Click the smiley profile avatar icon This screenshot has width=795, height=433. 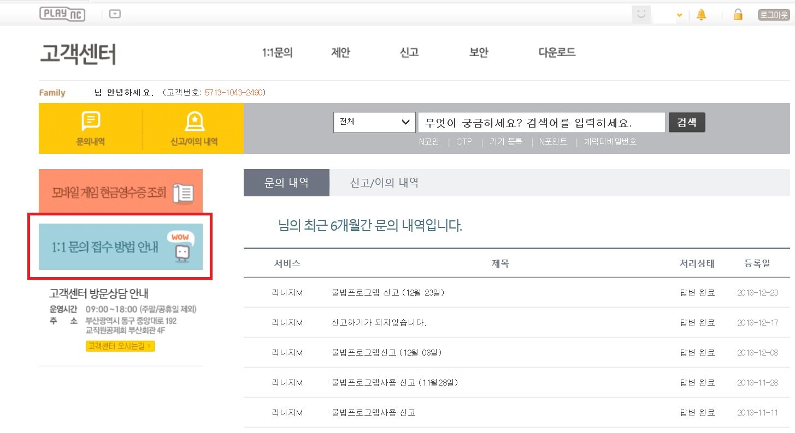coord(641,15)
